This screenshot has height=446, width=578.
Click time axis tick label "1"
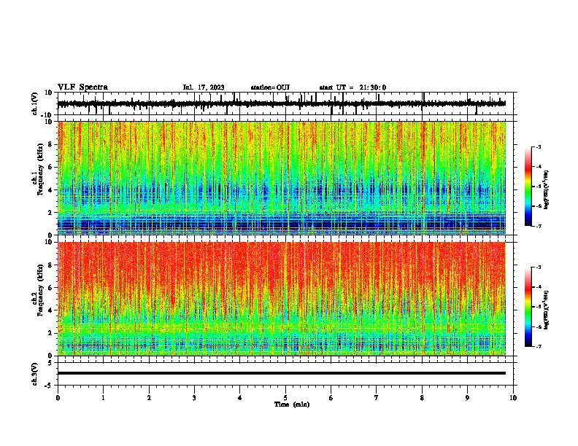click(104, 398)
